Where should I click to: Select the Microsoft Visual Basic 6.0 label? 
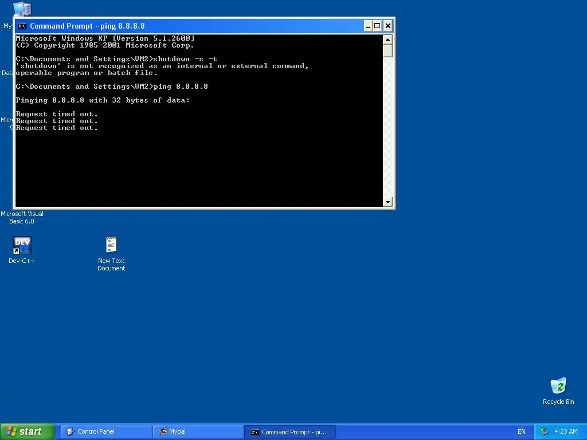pyautogui.click(x=22, y=217)
